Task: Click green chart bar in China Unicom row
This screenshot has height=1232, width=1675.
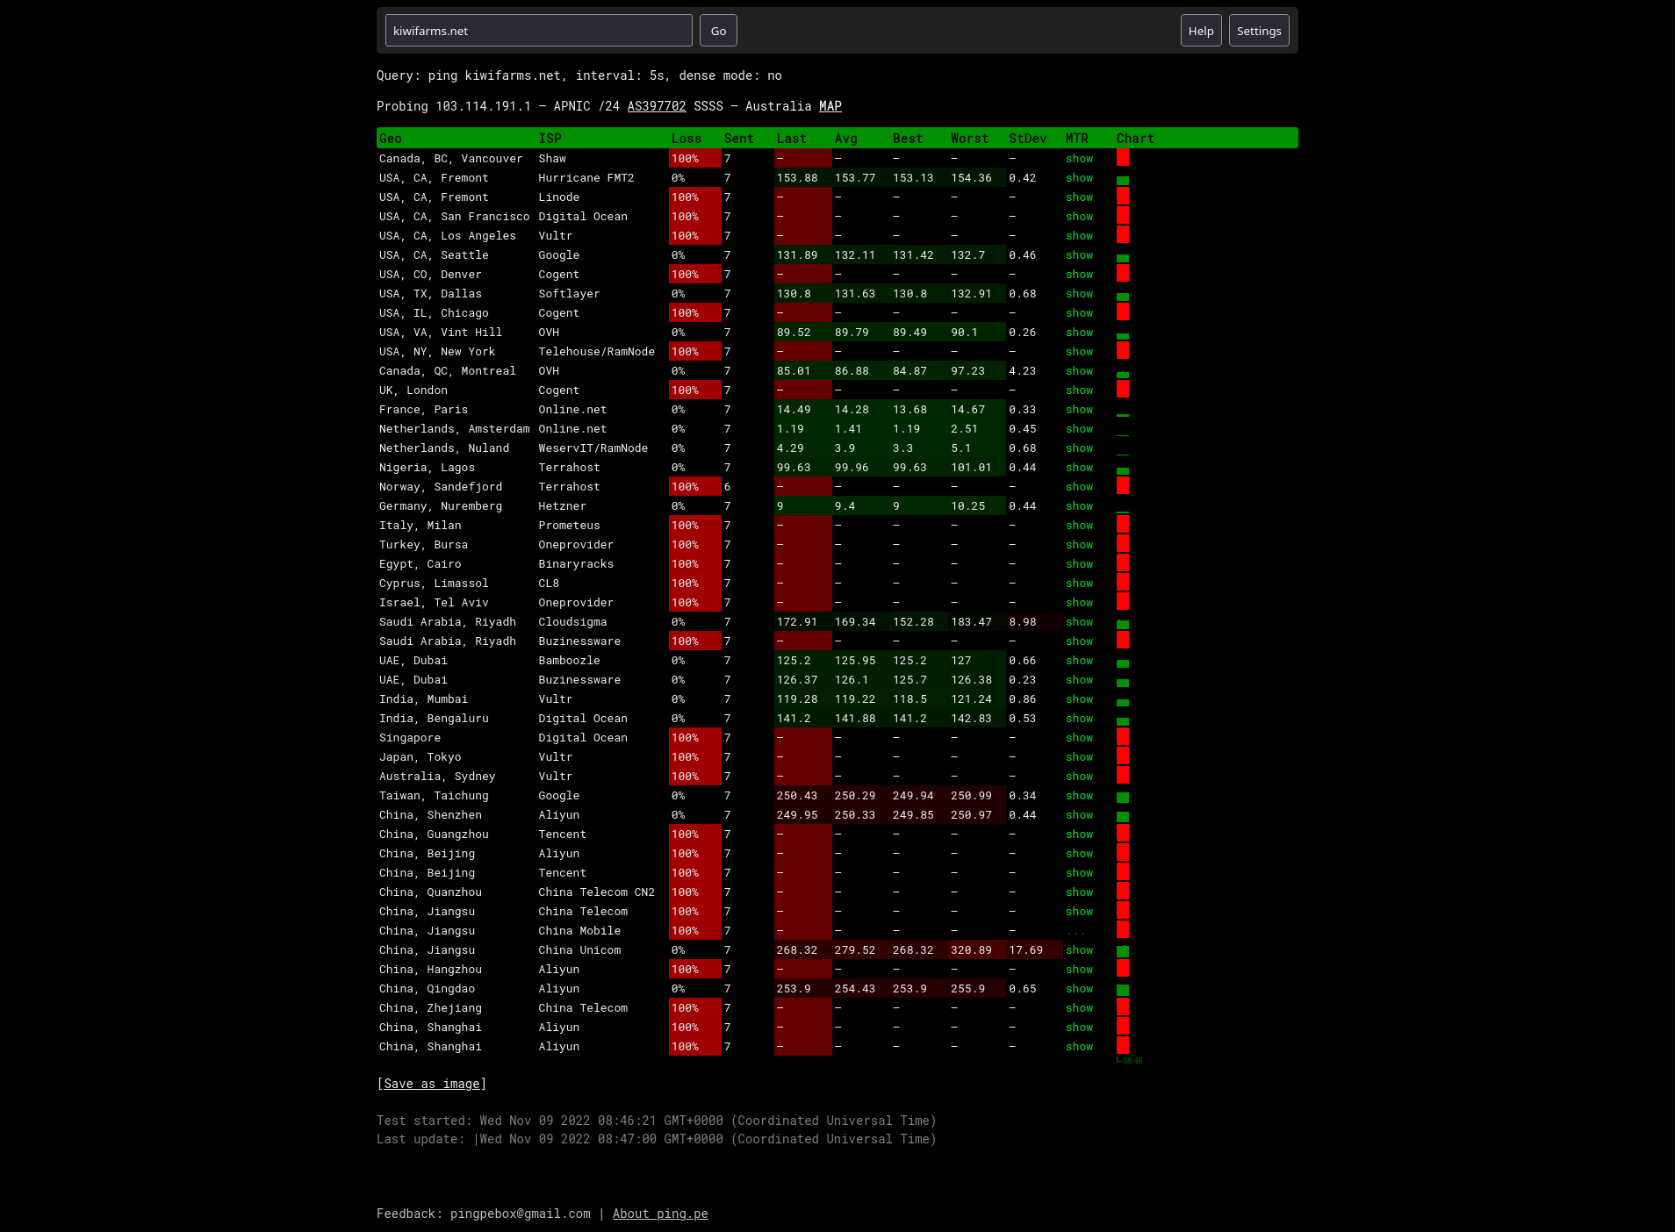Action: (x=1122, y=951)
